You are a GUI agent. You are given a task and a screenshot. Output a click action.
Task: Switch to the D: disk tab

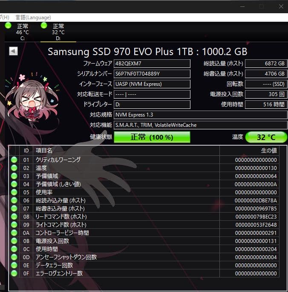(x=58, y=32)
